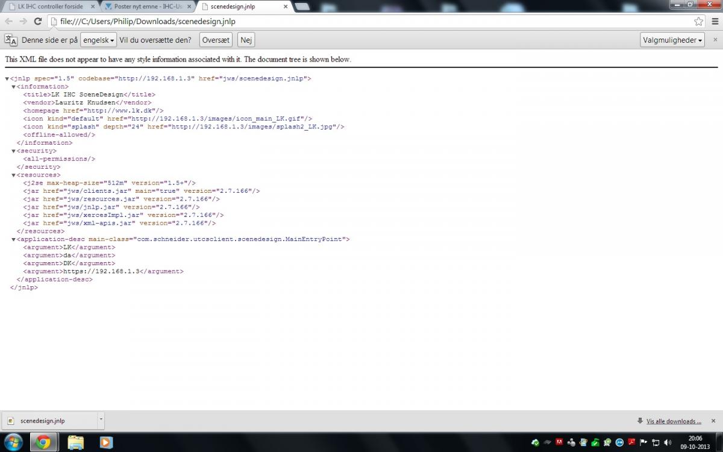The height and width of the screenshot is (452, 723).
Task: Open the Vis alle downloads link
Action: click(674, 421)
